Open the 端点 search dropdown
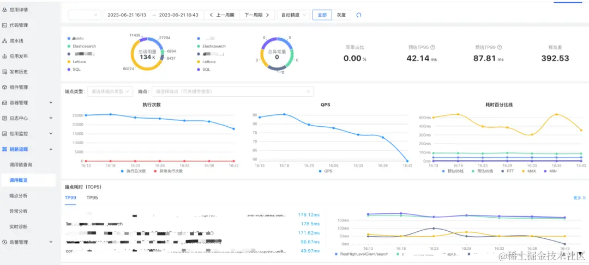Viewport: 589px width, 265px height. 232,91
